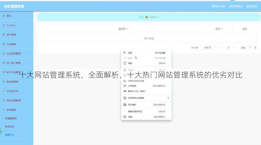This screenshot has width=261, height=145.
Task: Click the 管理员 abo account label
Action: [218, 6]
